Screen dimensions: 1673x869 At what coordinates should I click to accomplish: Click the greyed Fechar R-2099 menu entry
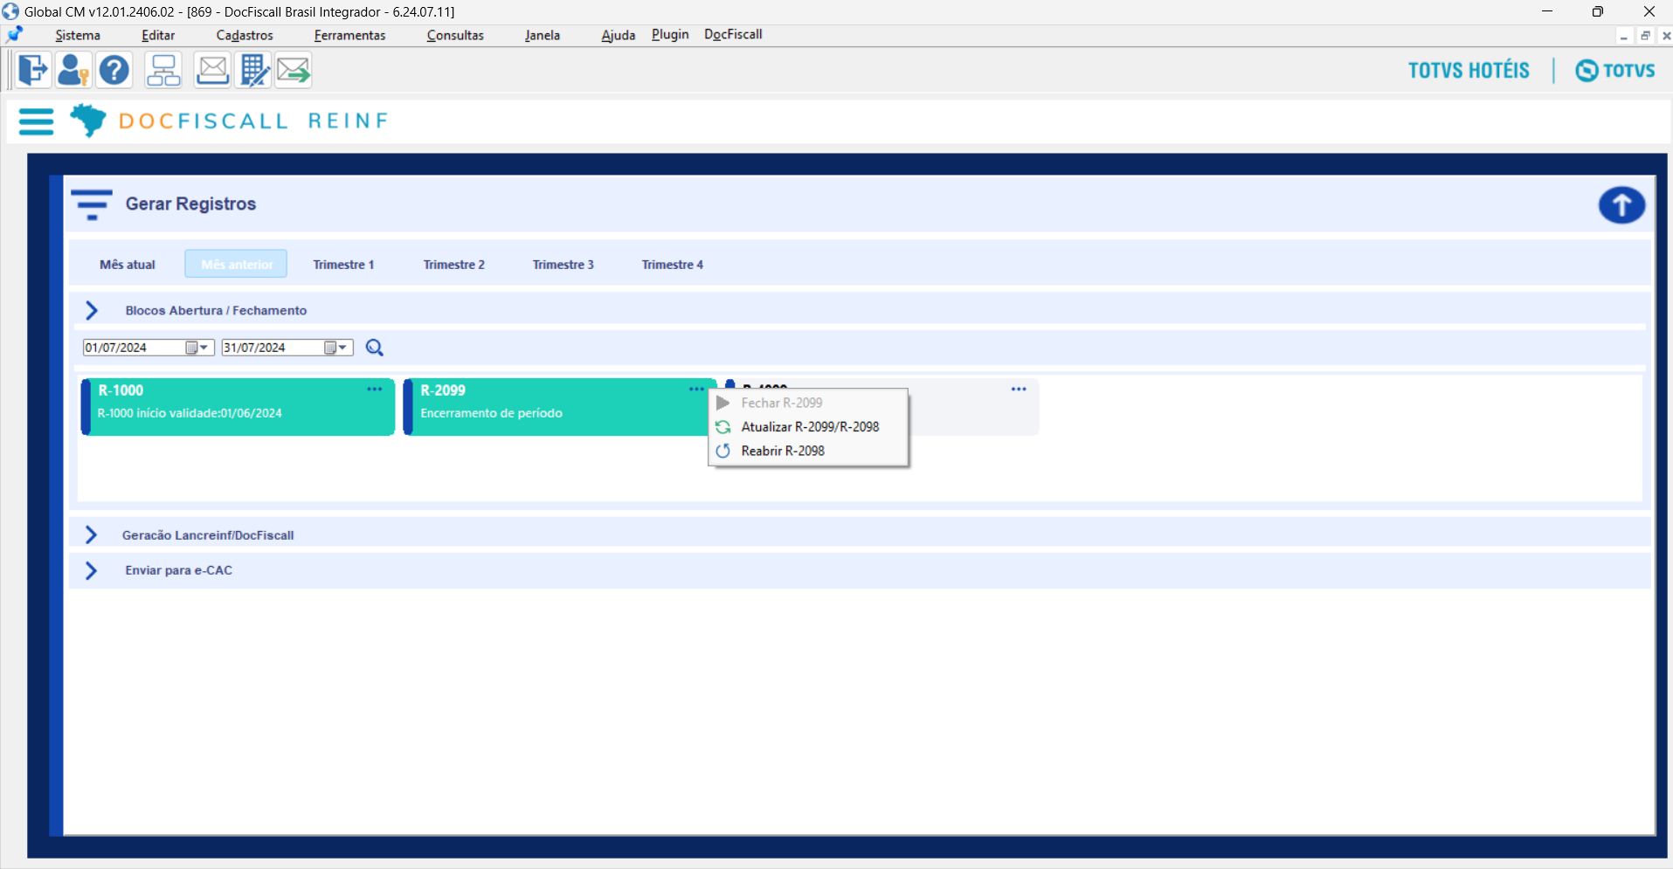(x=808, y=403)
